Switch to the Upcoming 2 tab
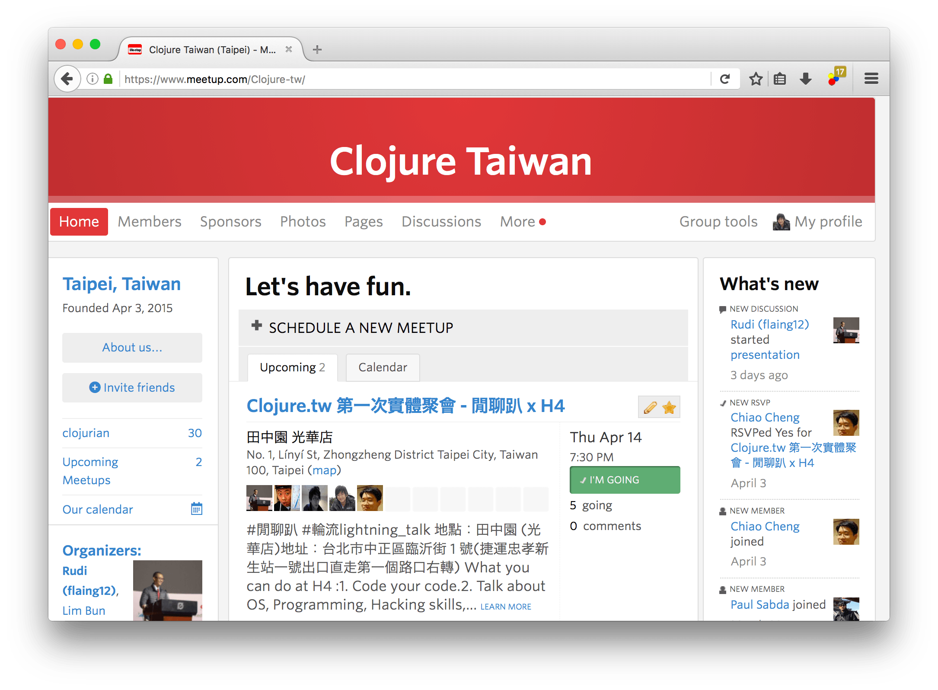This screenshot has height=690, width=938. click(x=292, y=367)
